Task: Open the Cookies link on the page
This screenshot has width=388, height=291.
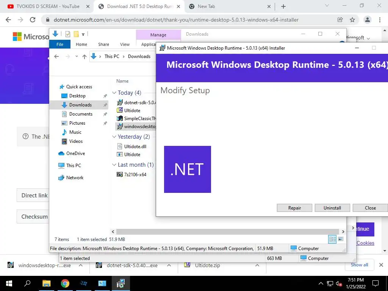Action: 365,243
